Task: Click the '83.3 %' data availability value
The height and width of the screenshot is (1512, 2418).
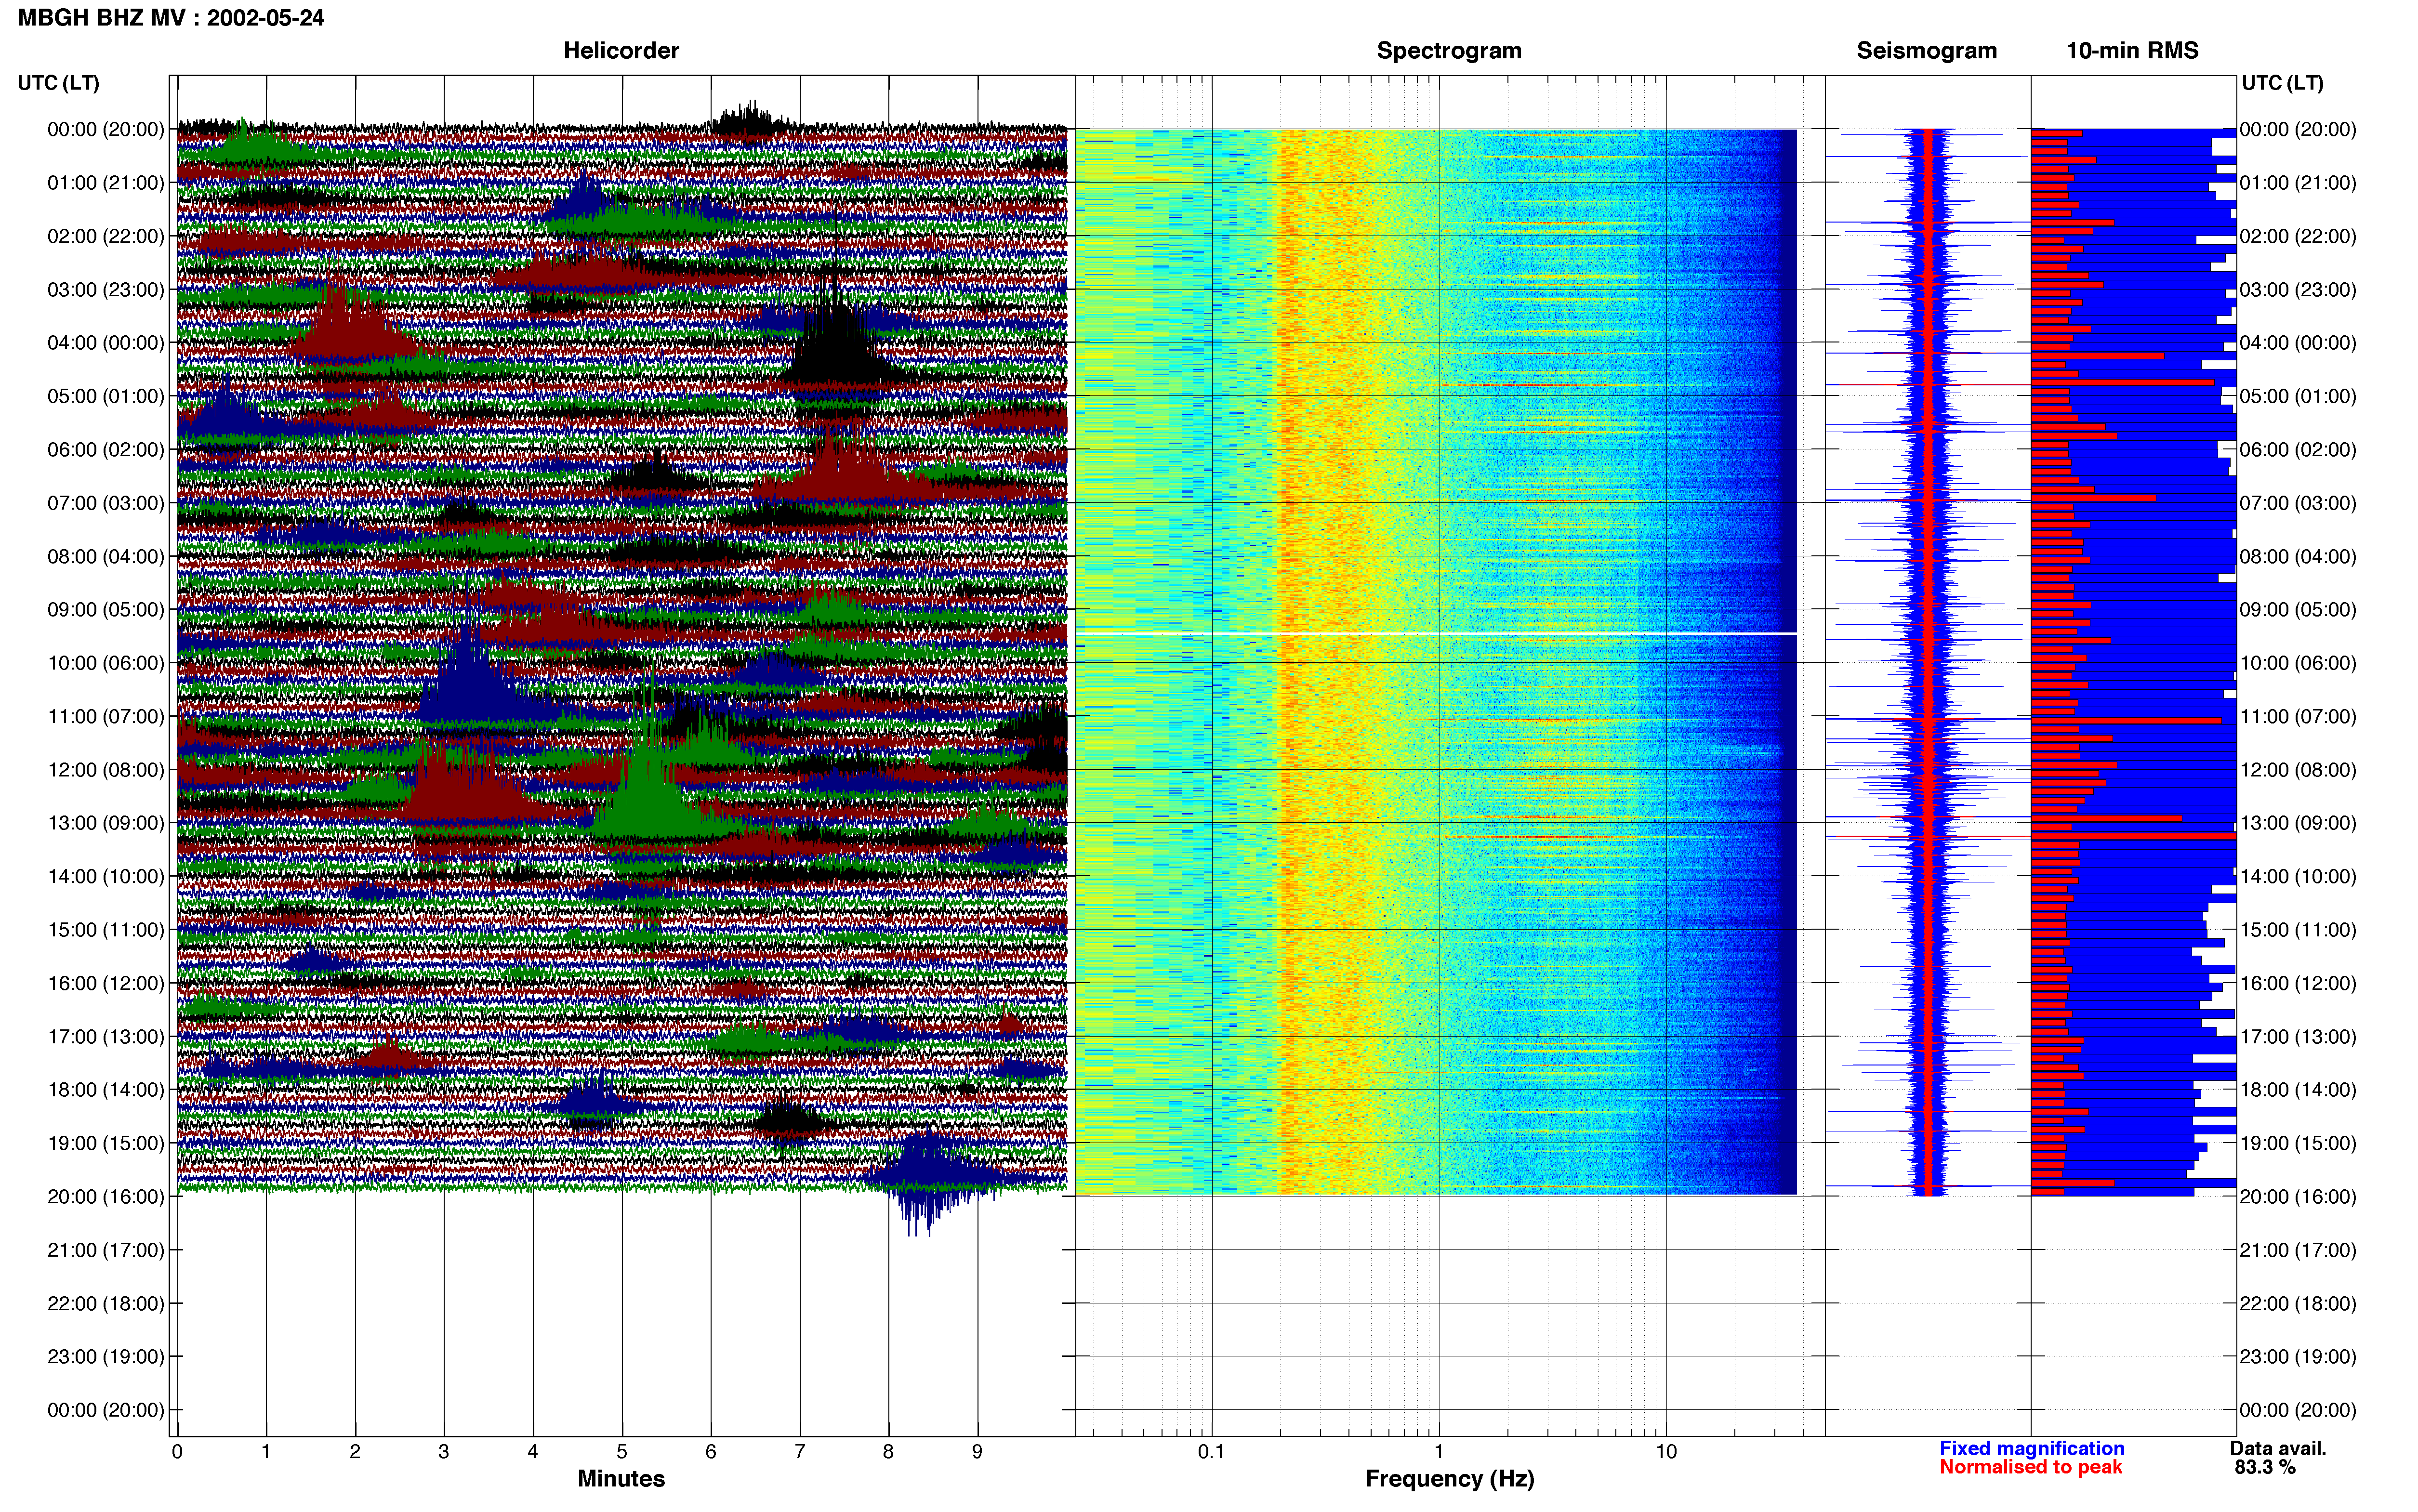Action: click(x=2265, y=1467)
